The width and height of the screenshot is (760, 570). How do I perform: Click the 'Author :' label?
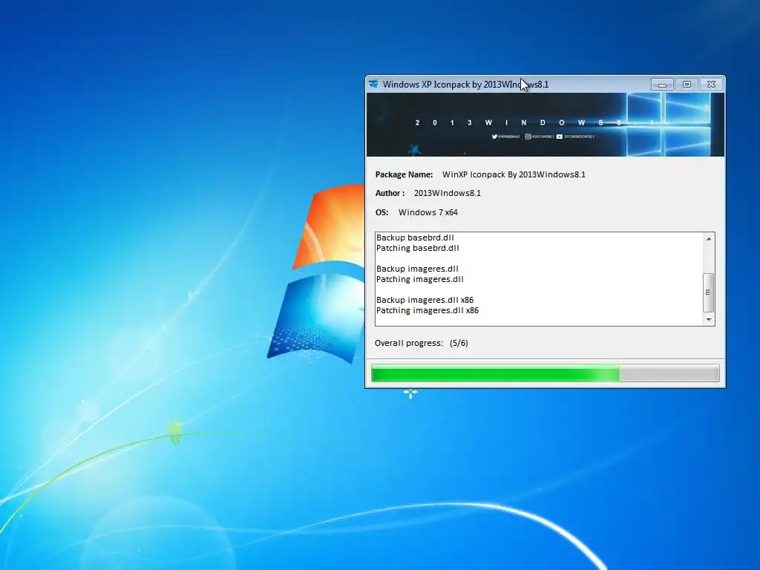coord(390,193)
